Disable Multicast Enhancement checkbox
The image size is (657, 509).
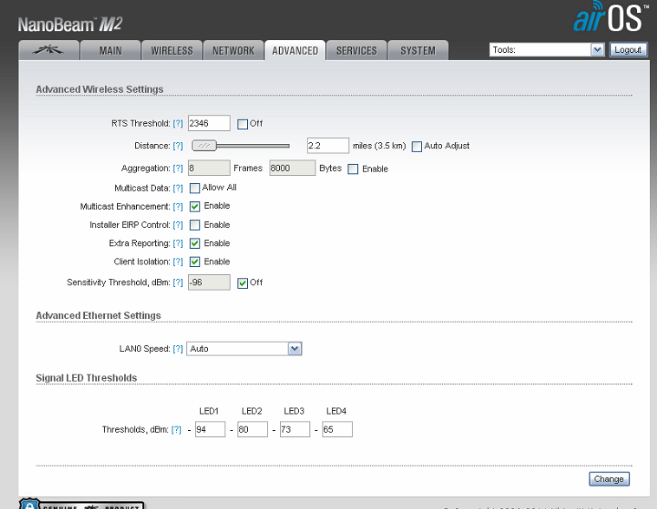pos(195,206)
